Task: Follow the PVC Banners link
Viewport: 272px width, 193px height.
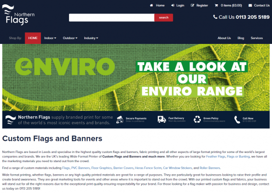Action: click(x=81, y=168)
